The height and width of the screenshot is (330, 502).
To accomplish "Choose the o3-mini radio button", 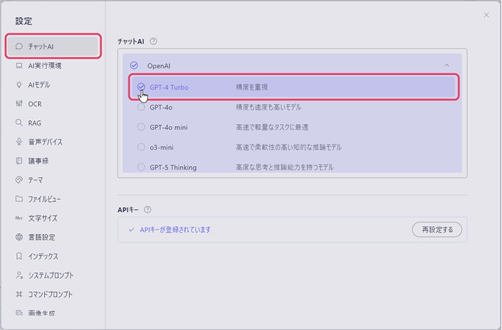I will (141, 147).
